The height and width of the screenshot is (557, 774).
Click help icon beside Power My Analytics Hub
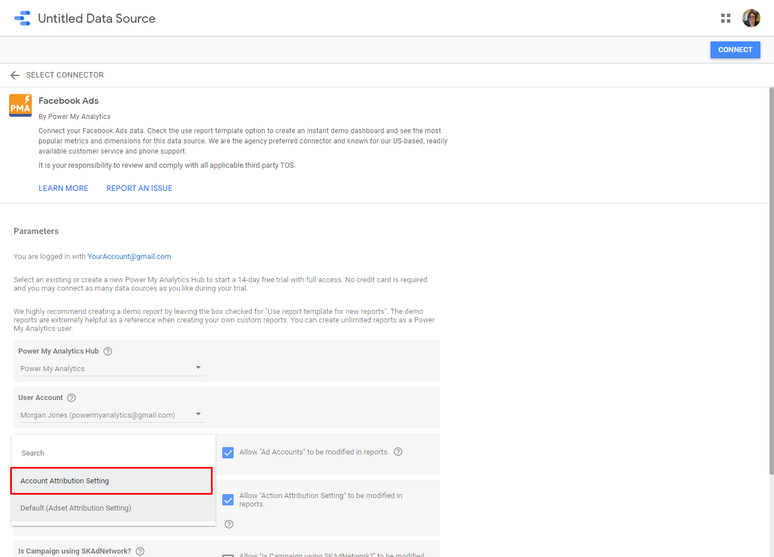[108, 351]
